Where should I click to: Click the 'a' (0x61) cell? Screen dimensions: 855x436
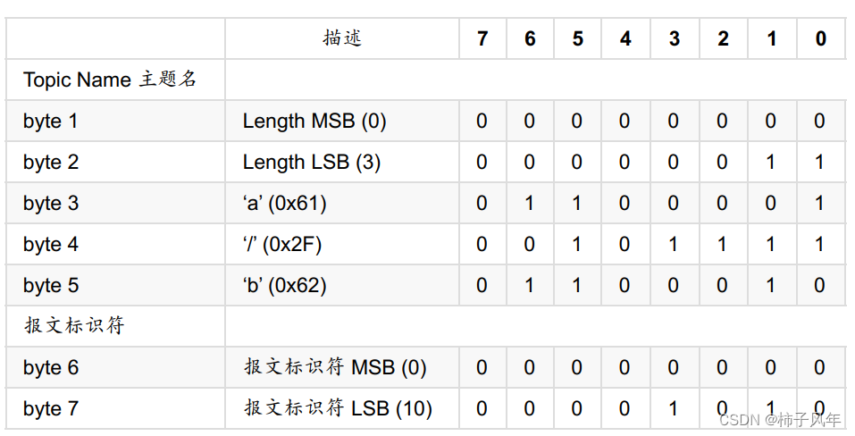285,203
